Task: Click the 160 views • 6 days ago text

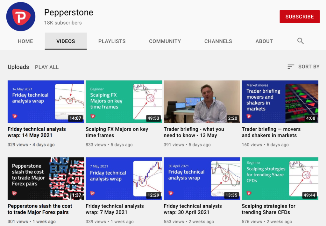Action: (x=265, y=145)
